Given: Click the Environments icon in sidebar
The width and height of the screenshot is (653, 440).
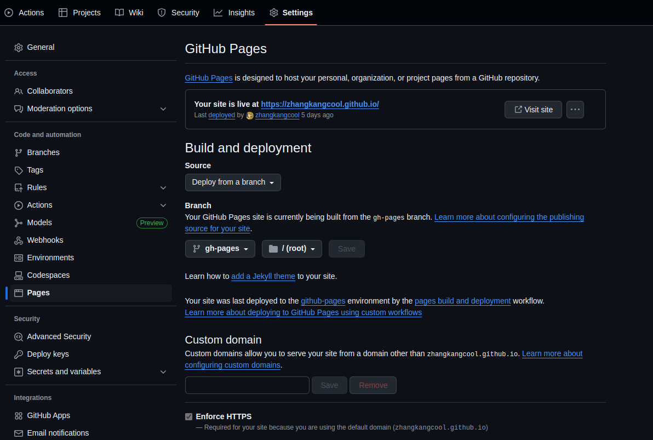Looking at the screenshot, I should (x=19, y=258).
